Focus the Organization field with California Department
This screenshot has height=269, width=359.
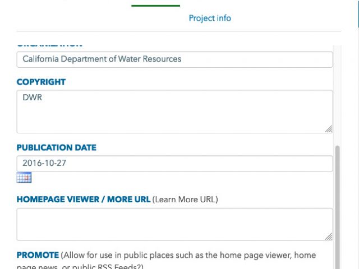pyautogui.click(x=174, y=59)
